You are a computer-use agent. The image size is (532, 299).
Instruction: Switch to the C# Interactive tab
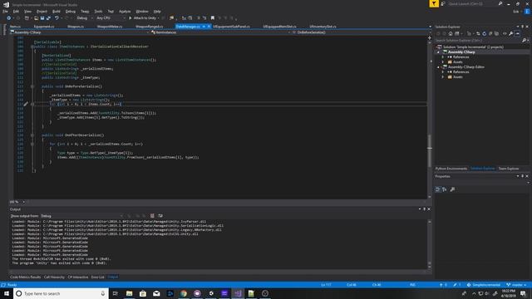[77, 277]
